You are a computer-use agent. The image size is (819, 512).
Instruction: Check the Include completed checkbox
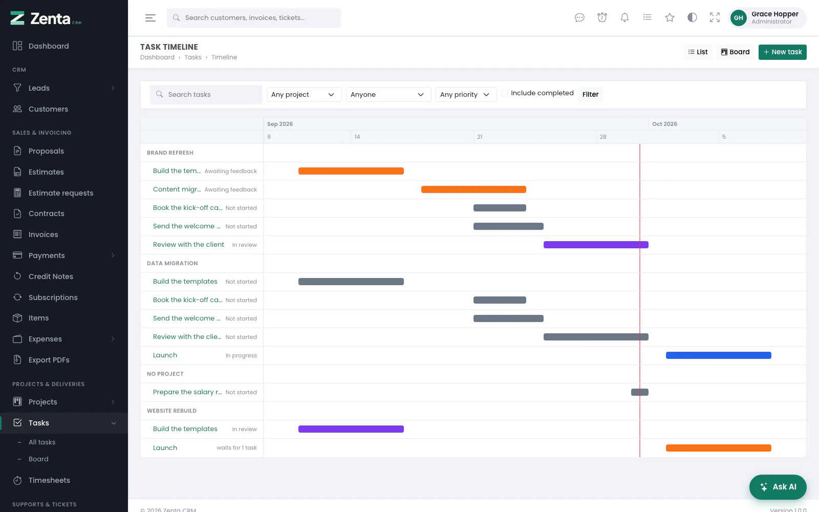(505, 93)
